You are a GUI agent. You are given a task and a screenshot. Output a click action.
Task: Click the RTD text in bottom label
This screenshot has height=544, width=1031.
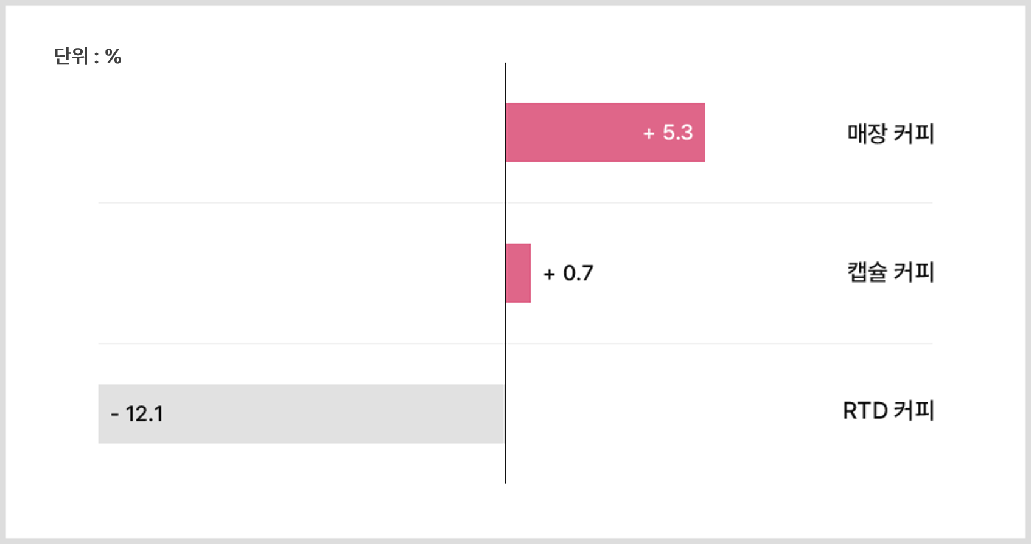865,411
